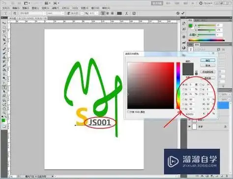Commit the text edit with the checkmark
Image resolution: width=233 pixels, height=179 pixels.
pos(183,13)
